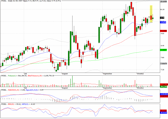The height and width of the screenshot is (119, 168).
Task: Click the red volume MA value label
Action: click(x=164, y=85)
